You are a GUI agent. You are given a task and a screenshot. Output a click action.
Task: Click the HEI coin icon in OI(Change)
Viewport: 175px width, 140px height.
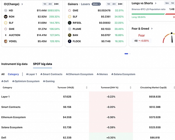[x=6, y=11]
